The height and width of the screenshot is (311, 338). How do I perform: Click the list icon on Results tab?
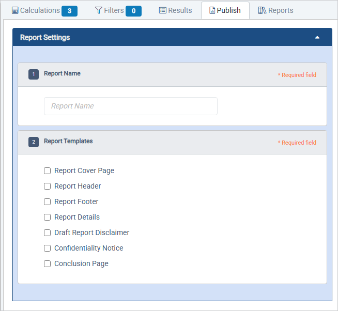162,11
